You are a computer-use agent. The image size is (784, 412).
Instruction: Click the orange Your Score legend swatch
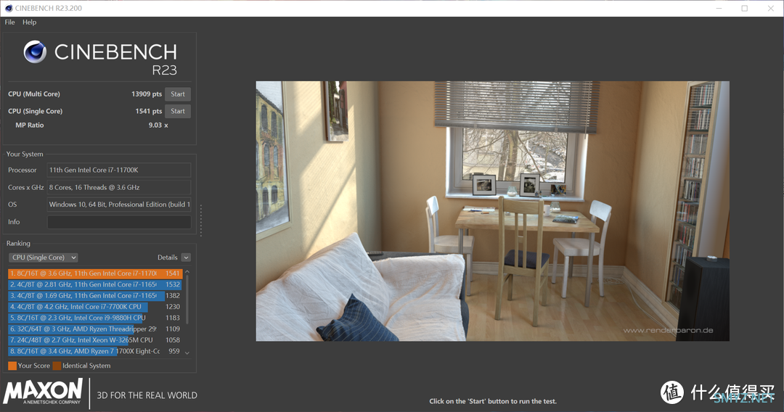[x=12, y=366]
